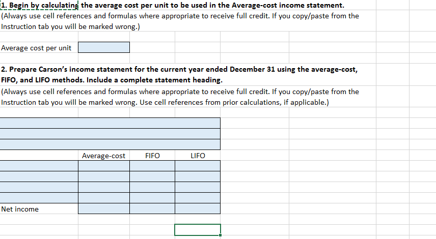Select the first blank statement heading row
Image resolution: width=436 pixels, height=239 pixels.
110,123
